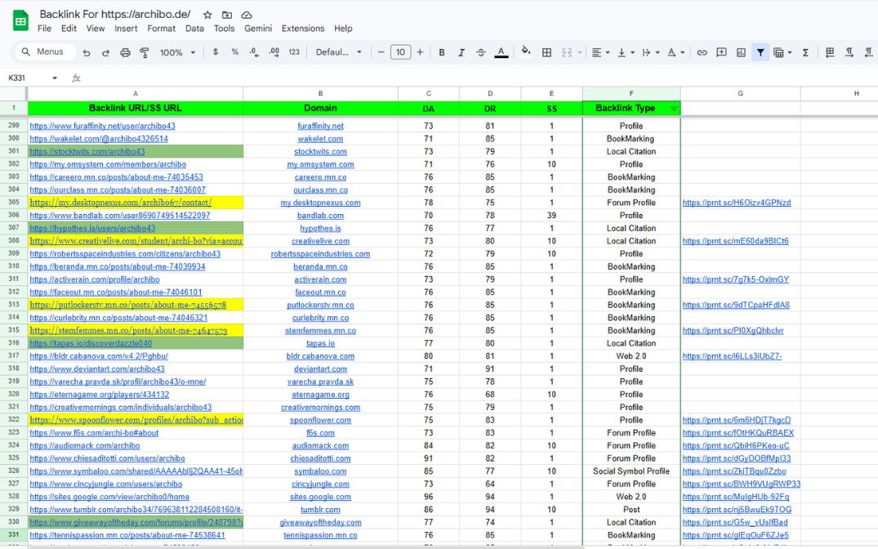The height and width of the screenshot is (549, 878).
Task: Click the functions sigma icon
Action: (x=805, y=52)
